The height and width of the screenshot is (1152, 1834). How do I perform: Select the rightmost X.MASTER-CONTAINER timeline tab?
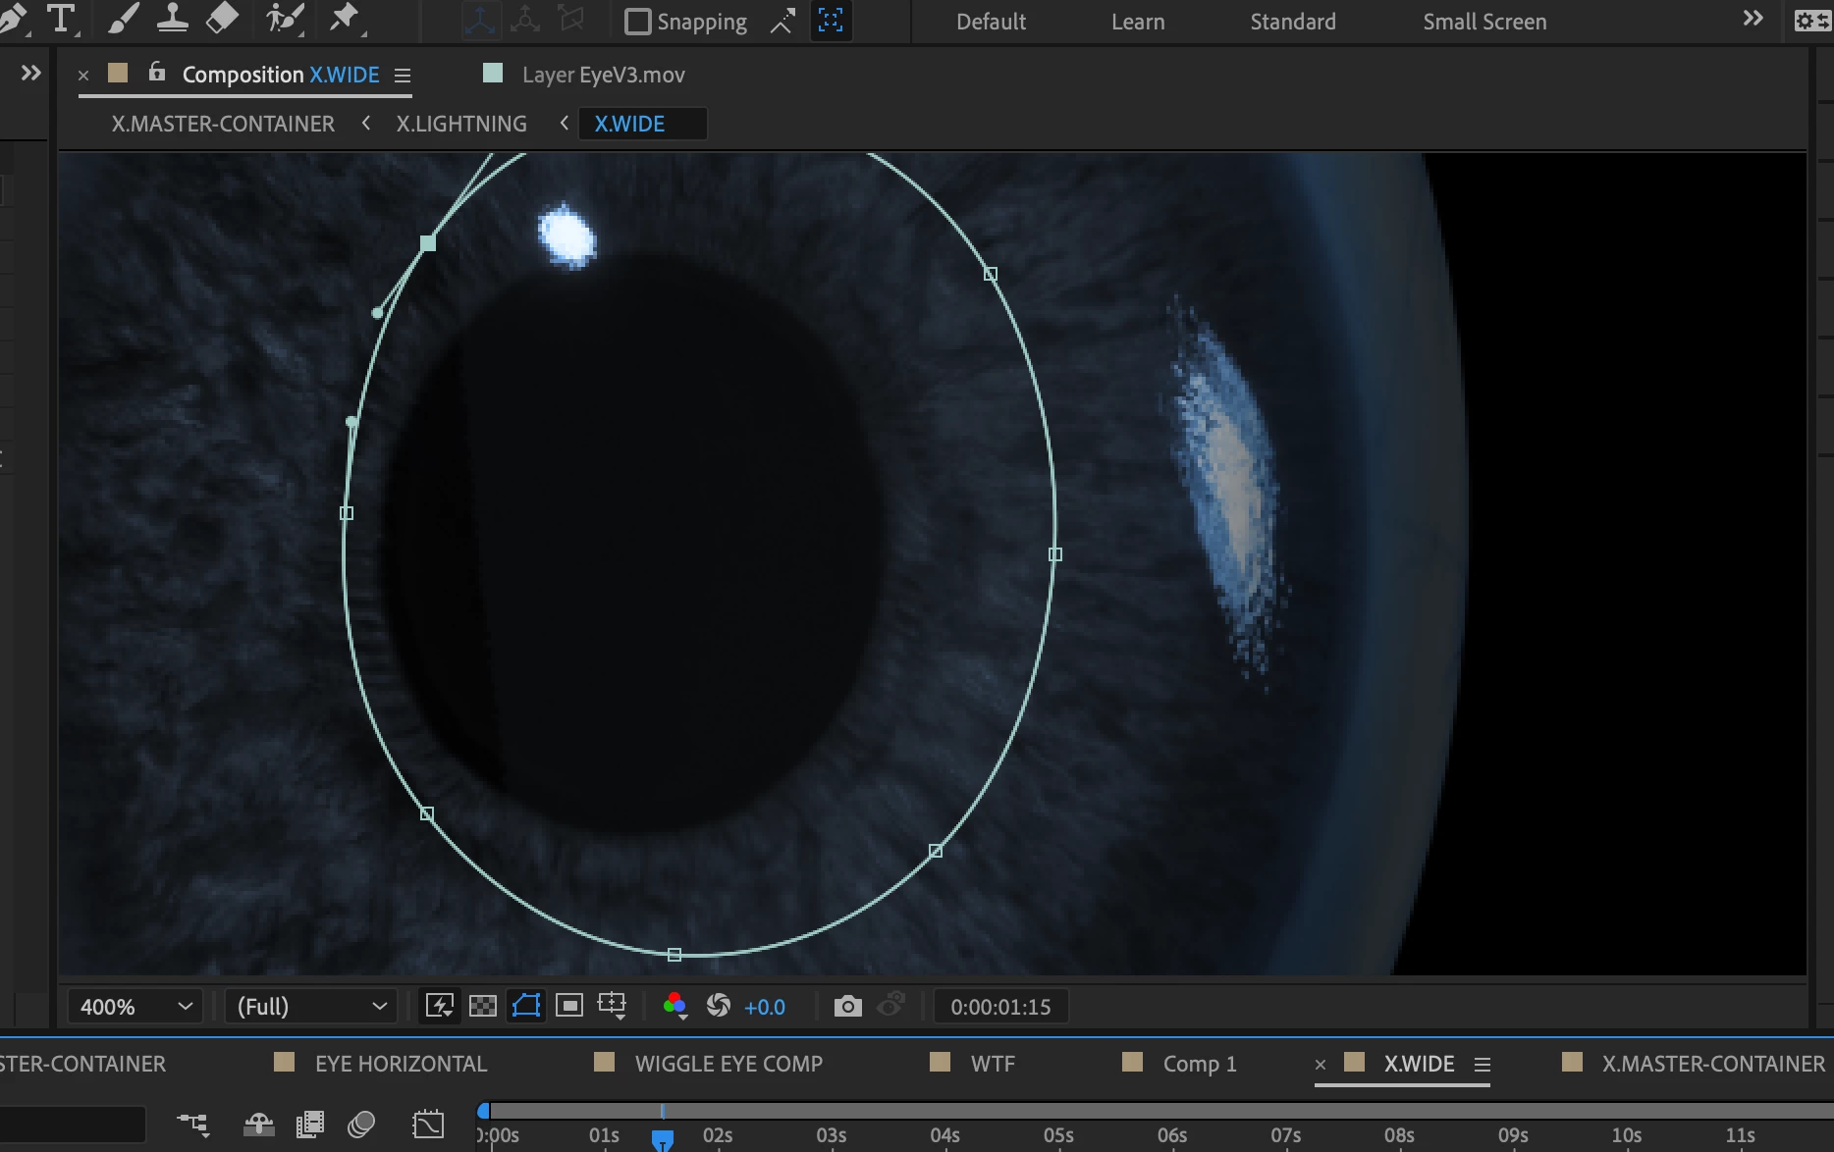point(1713,1064)
